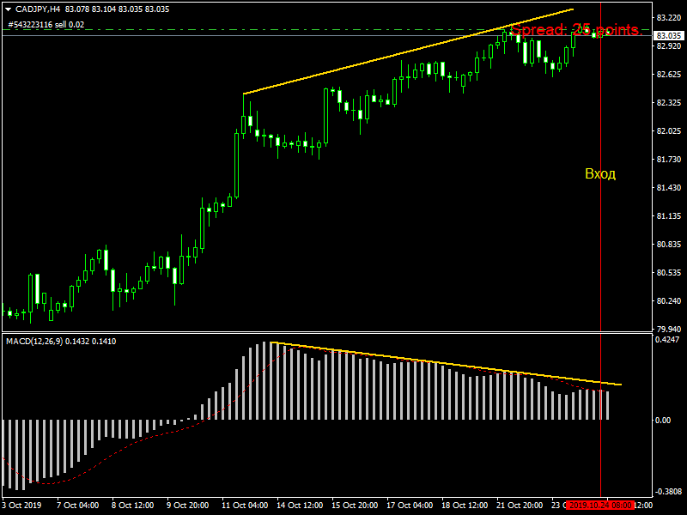Click the red 'Spread: 25 points.' label

pyautogui.click(x=576, y=30)
